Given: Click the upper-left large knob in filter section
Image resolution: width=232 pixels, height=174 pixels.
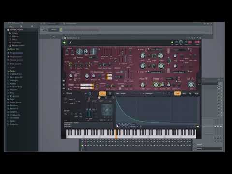Looking at the screenshot, I should pyautogui.click(x=143, y=56).
